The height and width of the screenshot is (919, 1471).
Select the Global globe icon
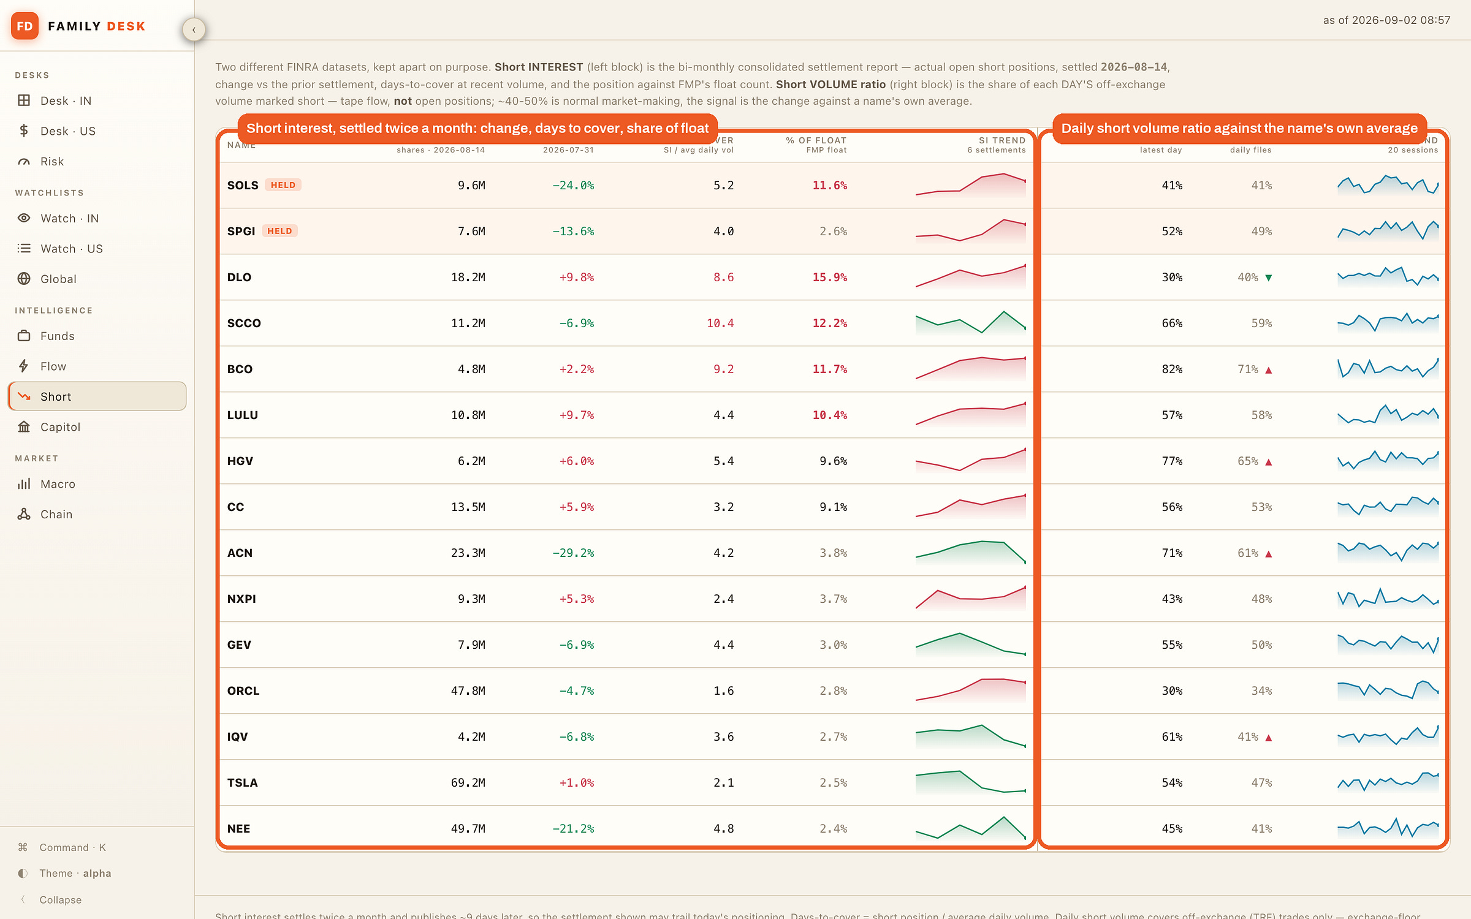click(24, 279)
